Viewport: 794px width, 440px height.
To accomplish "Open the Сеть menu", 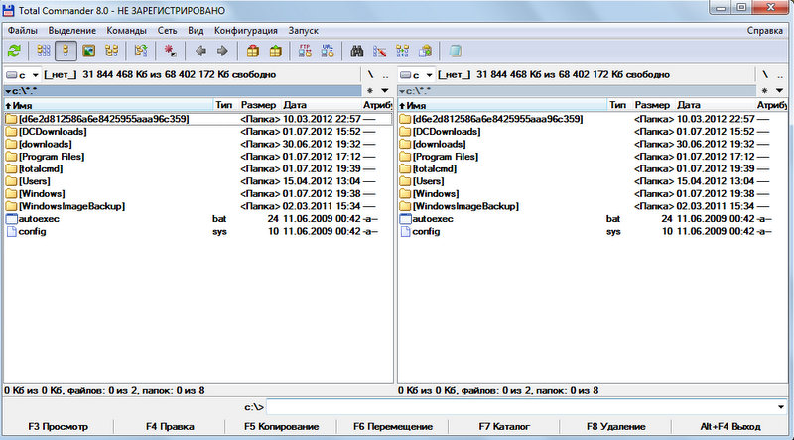I will pyautogui.click(x=167, y=31).
